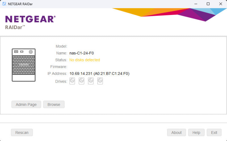The width and height of the screenshot is (227, 141).
Task: Click the IP address 10.69.14.231 value
Action: tap(100, 73)
